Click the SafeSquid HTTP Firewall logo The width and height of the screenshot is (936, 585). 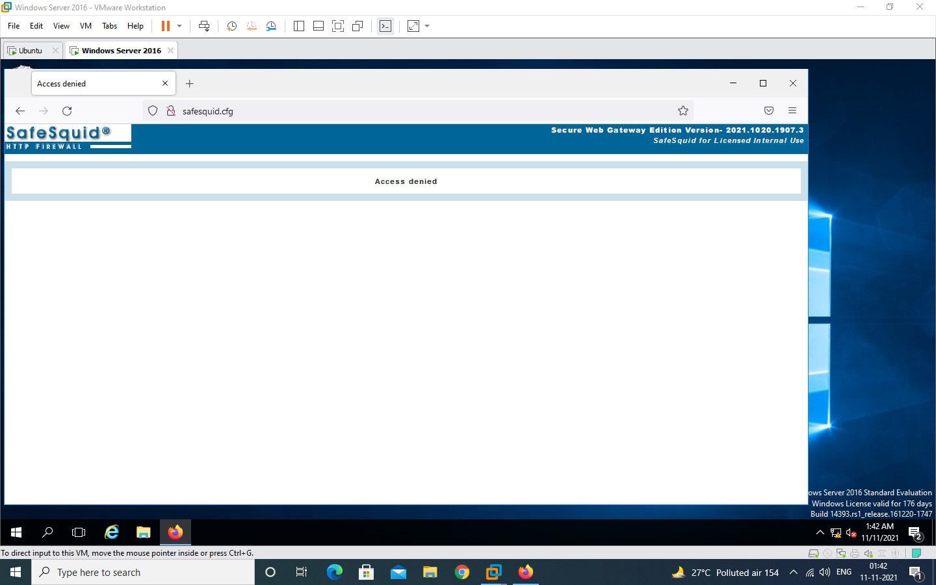68,137
